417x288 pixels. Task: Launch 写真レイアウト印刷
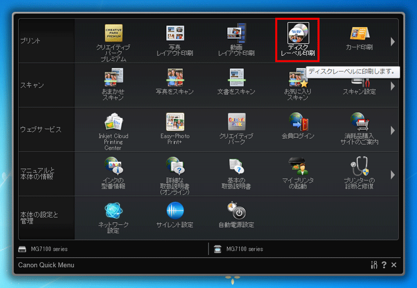pos(175,41)
